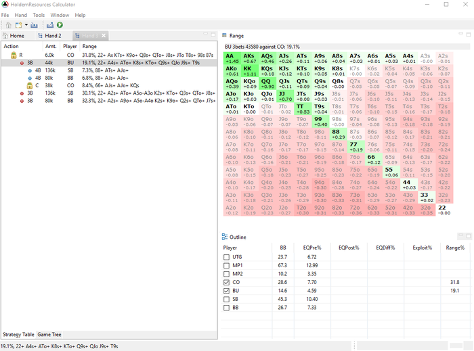Viewport: 474px width, 351px height.
Task: Switch to the Game Tree bottom tab
Action: click(49, 334)
